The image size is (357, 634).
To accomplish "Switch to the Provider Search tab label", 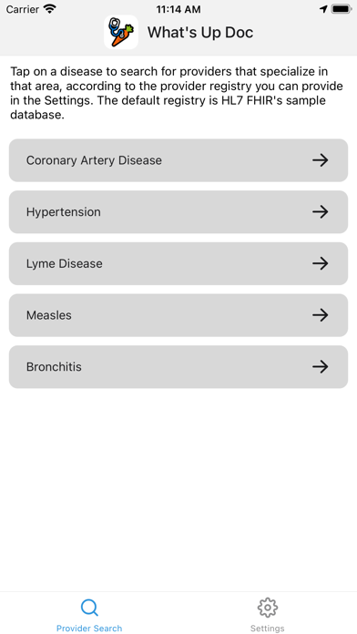I will (x=89, y=628).
